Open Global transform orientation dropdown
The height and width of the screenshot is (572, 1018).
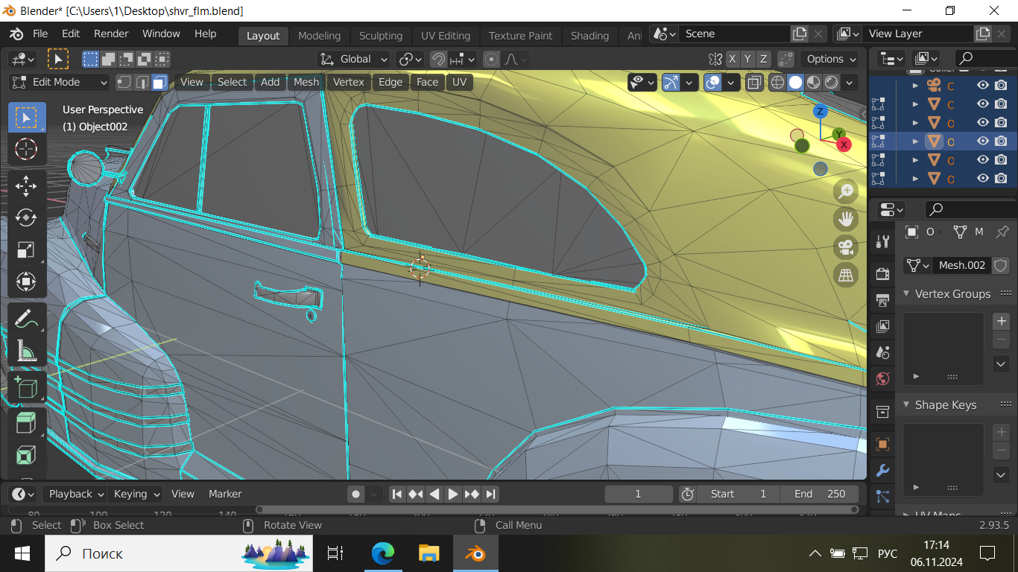click(x=354, y=59)
